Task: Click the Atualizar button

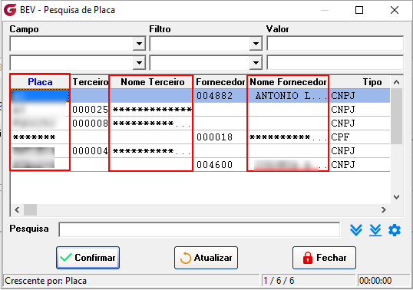Action: (x=206, y=258)
